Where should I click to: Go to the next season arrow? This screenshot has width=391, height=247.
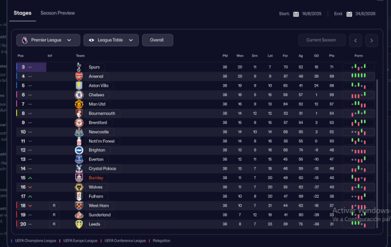(x=371, y=40)
